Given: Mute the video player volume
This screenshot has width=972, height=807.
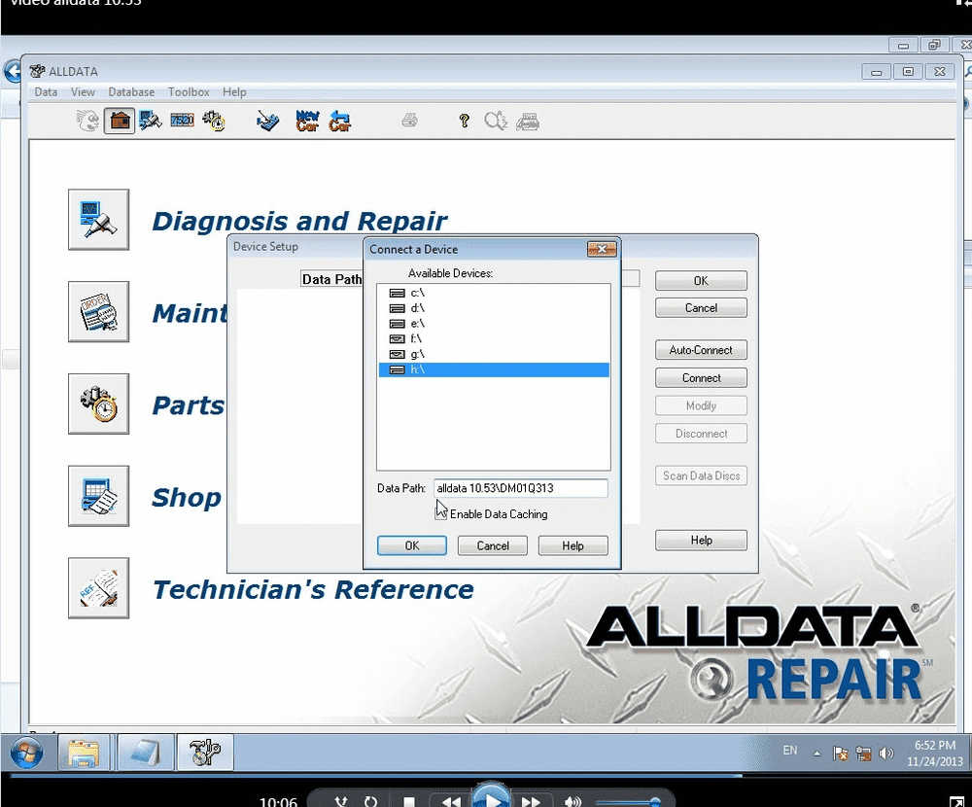Looking at the screenshot, I should 573,801.
